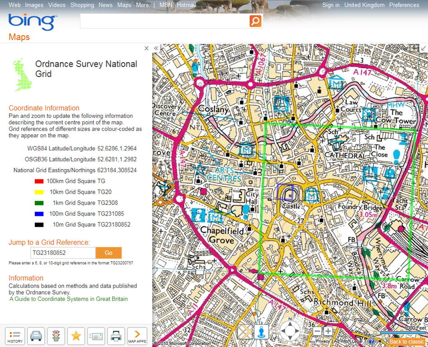Pan map south with compass down arrow
Viewport: 428px width, 347px height.
point(290,338)
